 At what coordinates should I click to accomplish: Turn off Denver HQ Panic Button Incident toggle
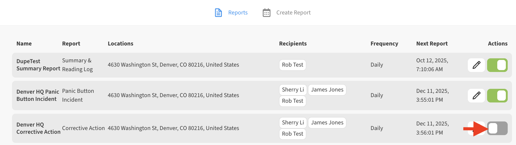[x=497, y=96]
